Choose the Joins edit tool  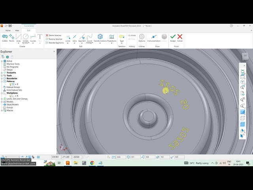[x=75, y=38]
